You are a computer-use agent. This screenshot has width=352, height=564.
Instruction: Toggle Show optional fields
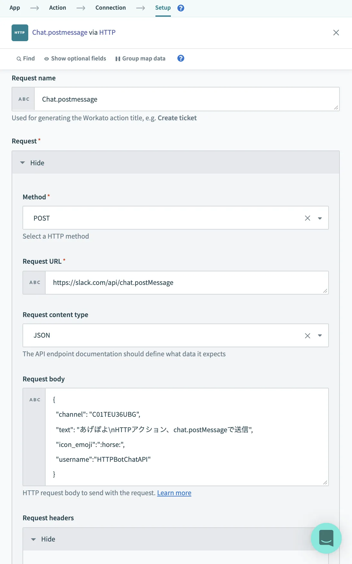pyautogui.click(x=75, y=59)
